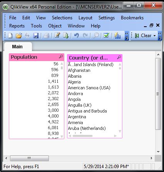Open the Reports menu

[x=17, y=26]
